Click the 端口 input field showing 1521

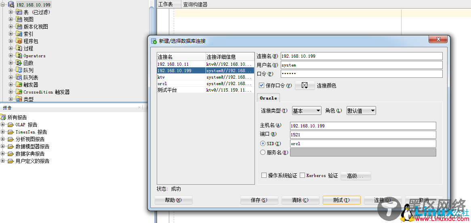tap(363, 135)
